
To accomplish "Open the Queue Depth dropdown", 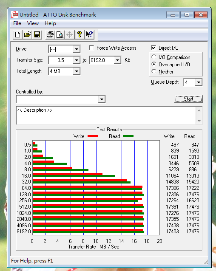I will click(199, 82).
